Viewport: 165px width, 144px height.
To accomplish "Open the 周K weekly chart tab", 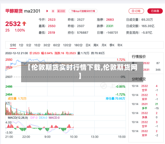I will [96, 45].
